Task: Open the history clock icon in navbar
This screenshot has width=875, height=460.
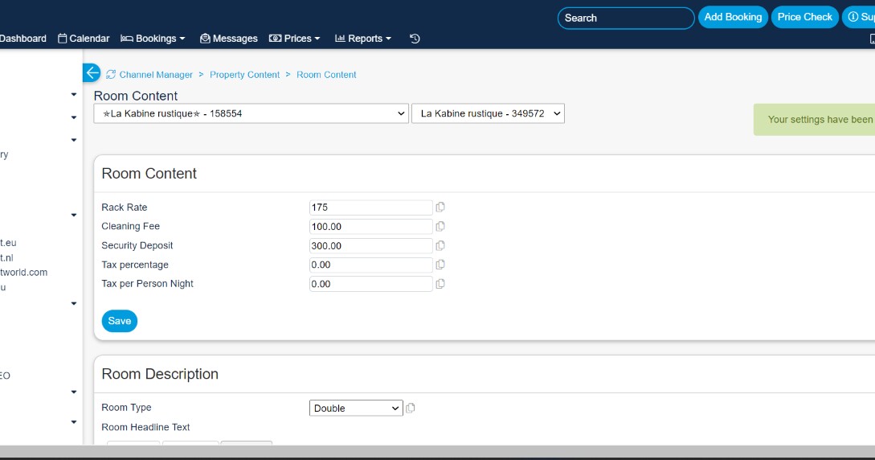Action: tap(415, 39)
